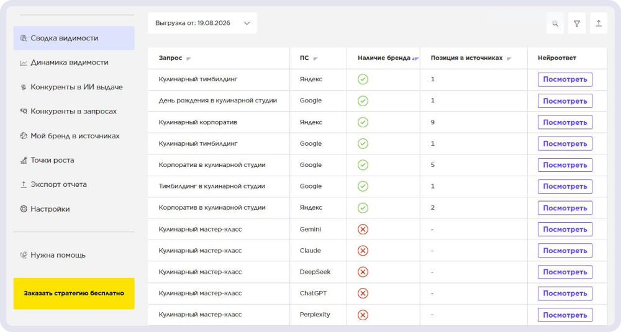Click Посмотреть for Кулинарный корпоратив
Viewport: 621px width, 332px height.
[564, 122]
